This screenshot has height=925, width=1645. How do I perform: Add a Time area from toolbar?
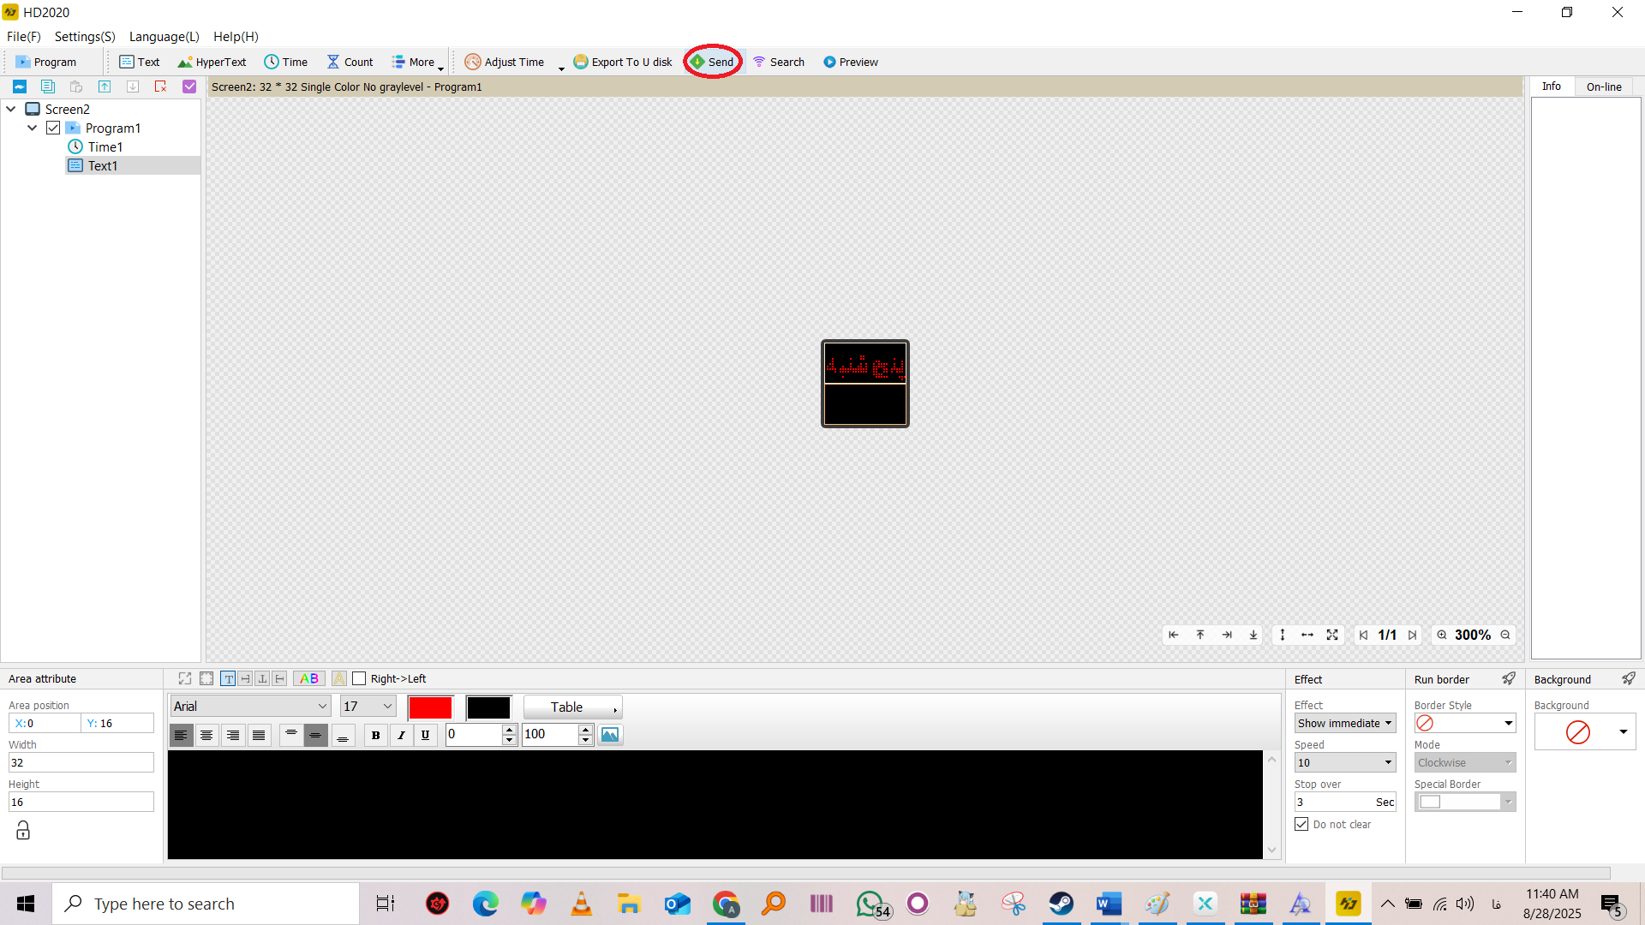point(286,62)
